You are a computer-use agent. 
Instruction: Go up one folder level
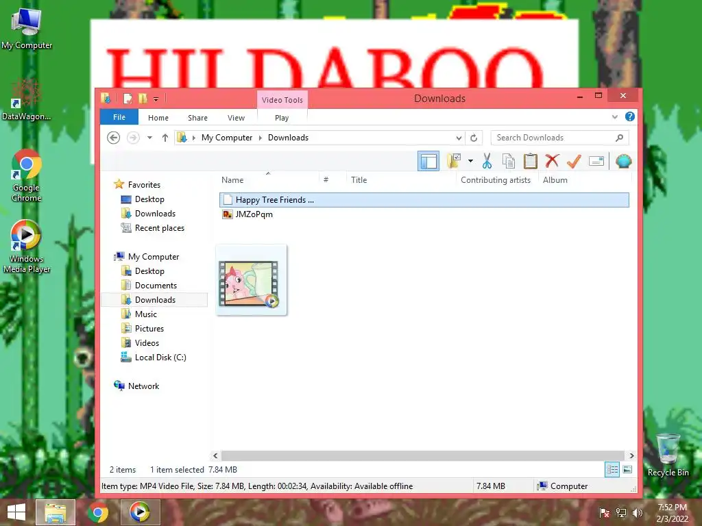(165, 138)
